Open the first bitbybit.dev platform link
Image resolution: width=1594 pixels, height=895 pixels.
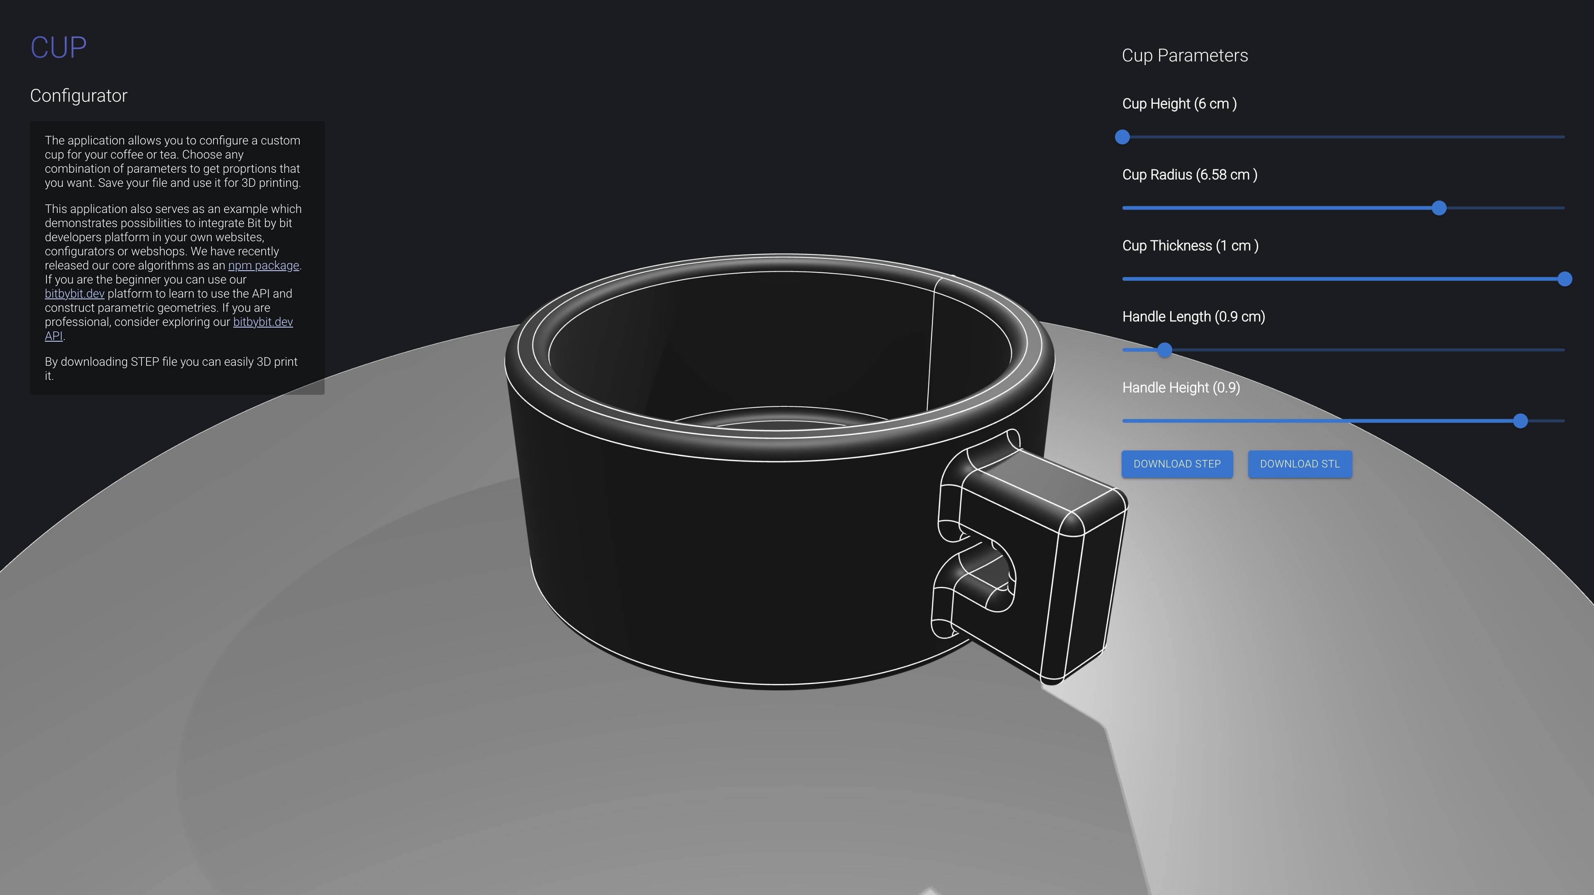(x=74, y=294)
